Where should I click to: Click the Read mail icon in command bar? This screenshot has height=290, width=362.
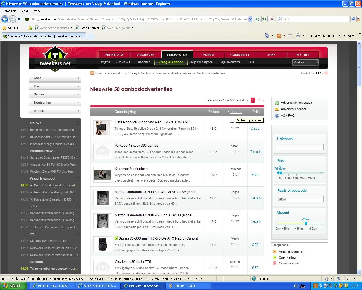click(x=290, y=36)
